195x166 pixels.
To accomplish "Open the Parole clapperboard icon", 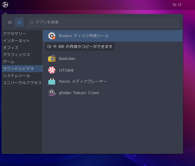I will tap(52, 81).
